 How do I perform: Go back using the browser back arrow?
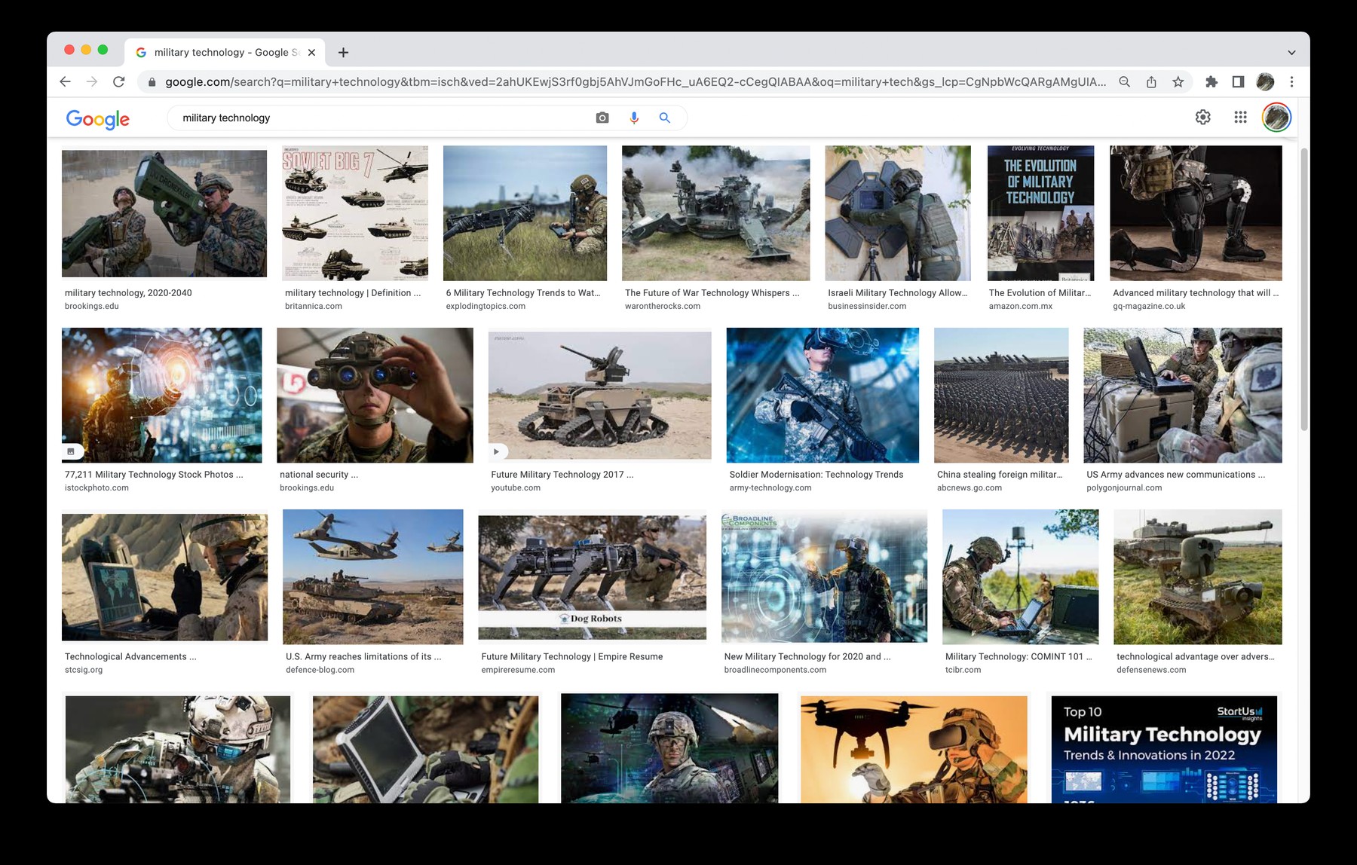[x=66, y=82]
